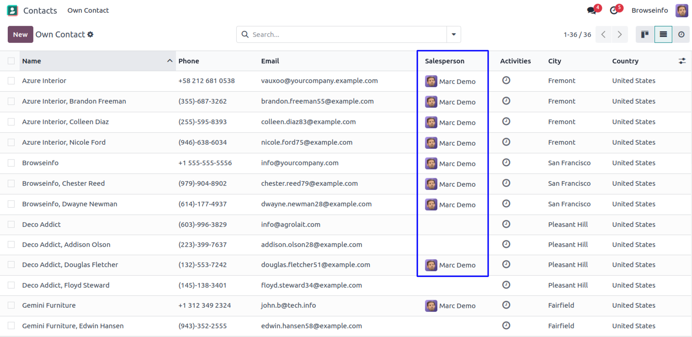This screenshot has width=692, height=337.
Task: Open the Contacts app home icon
Action: pos(12,11)
